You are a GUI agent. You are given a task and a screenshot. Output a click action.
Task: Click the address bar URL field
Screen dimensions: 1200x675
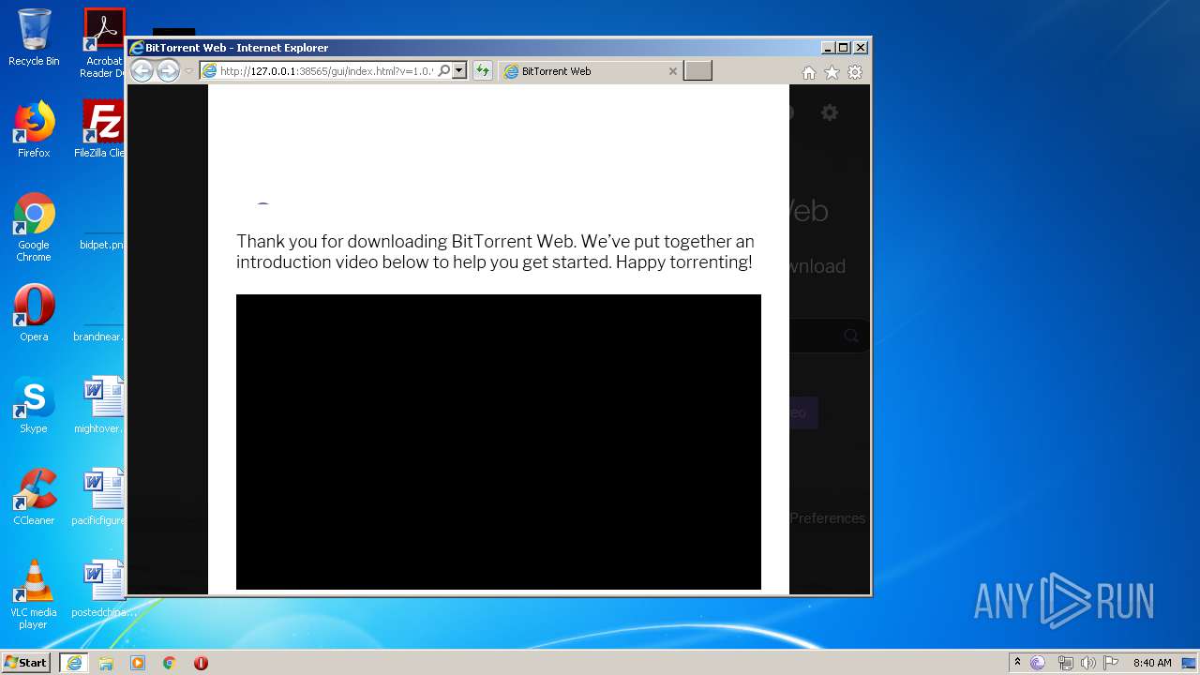326,71
